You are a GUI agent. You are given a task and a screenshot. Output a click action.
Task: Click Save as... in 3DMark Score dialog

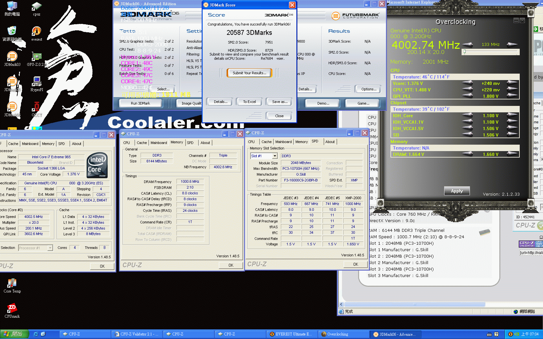[280, 102]
